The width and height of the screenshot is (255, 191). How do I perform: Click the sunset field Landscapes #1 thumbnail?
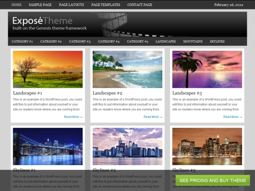pyautogui.click(x=48, y=69)
